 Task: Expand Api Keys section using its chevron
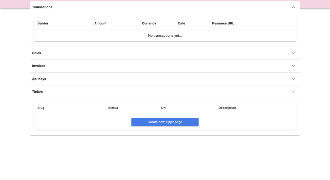[x=293, y=79]
